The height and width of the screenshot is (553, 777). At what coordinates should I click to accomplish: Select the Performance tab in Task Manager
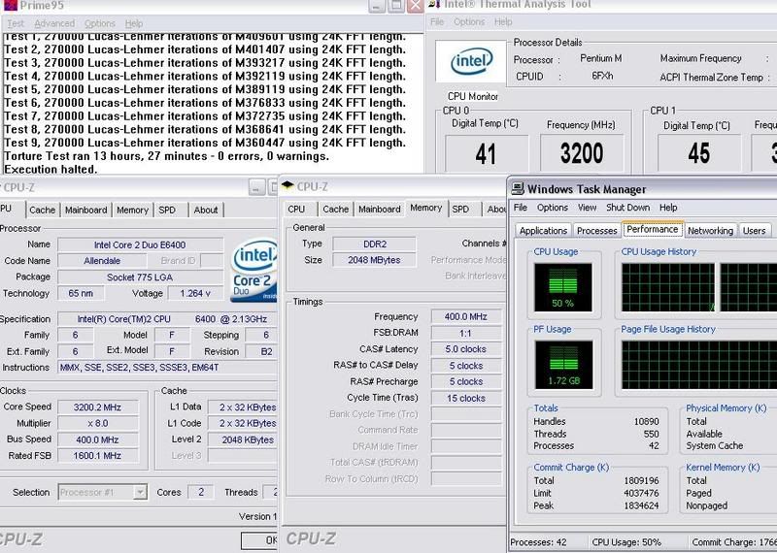coord(652,229)
